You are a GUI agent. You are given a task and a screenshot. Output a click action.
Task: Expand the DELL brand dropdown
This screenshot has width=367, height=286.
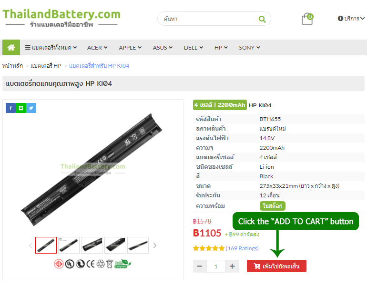(194, 48)
